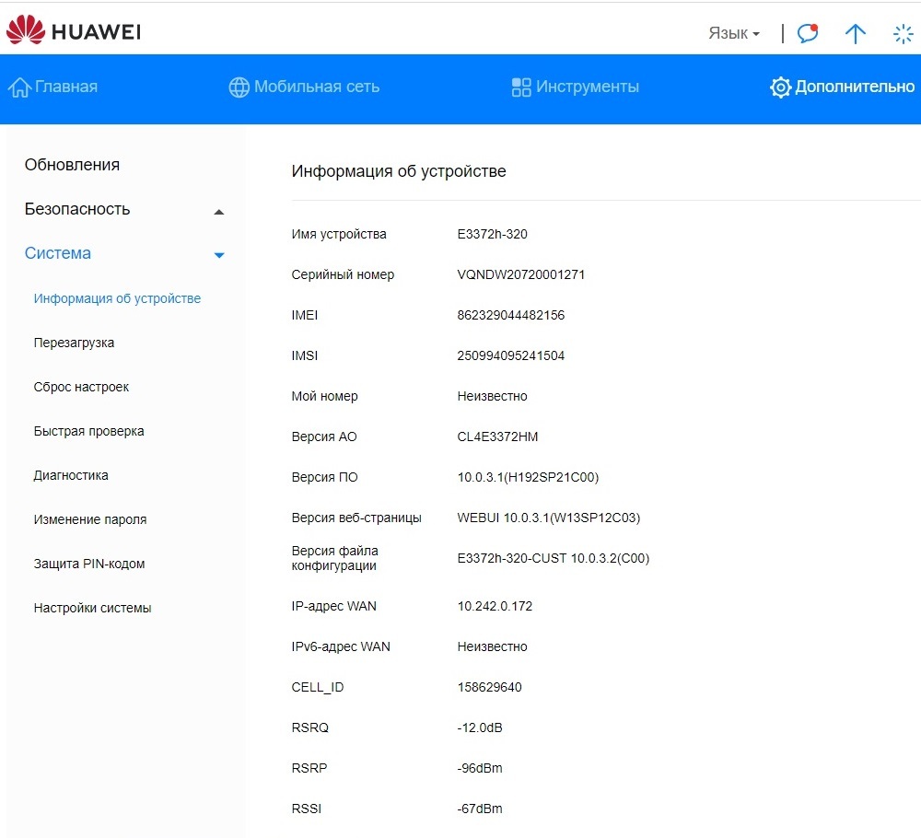Open the messages speech bubble icon
Screen dimensions: 921x838
(x=808, y=33)
